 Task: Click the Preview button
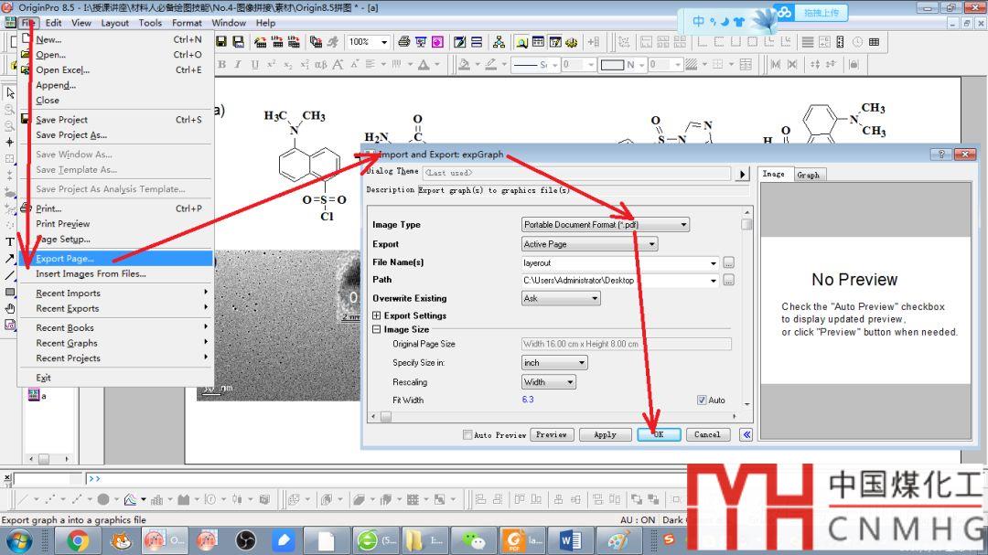coord(551,435)
